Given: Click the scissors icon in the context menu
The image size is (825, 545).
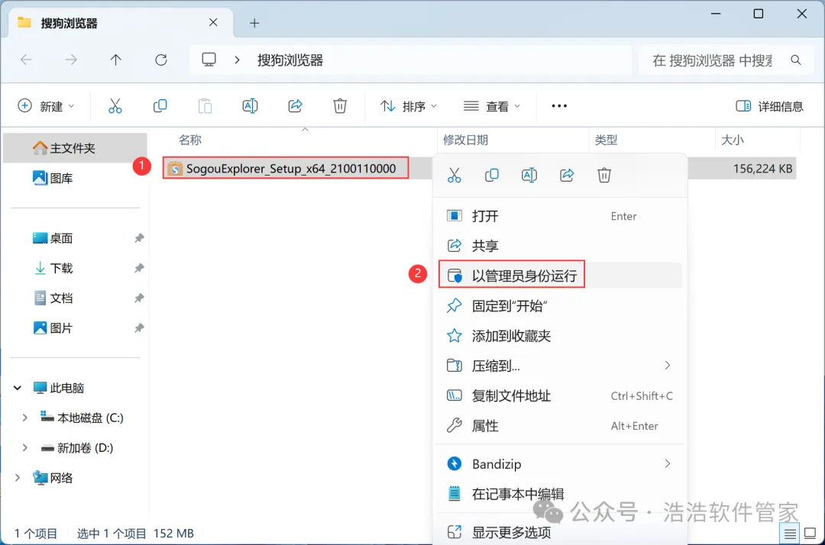Looking at the screenshot, I should (454, 175).
